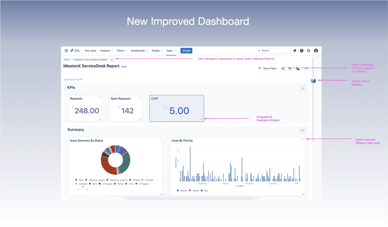Open the notifications megaphone icon

(x=294, y=50)
